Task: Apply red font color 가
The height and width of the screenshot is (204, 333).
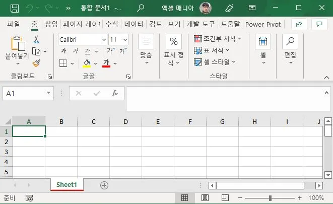Action: [106, 63]
